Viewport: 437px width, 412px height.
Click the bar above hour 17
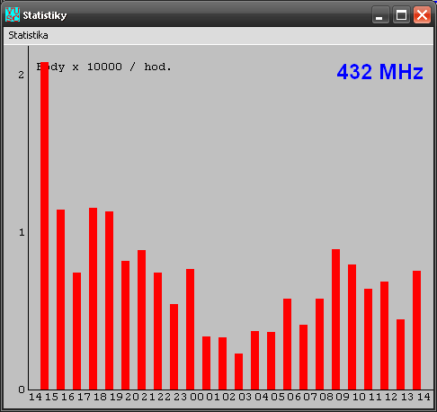tap(93, 299)
